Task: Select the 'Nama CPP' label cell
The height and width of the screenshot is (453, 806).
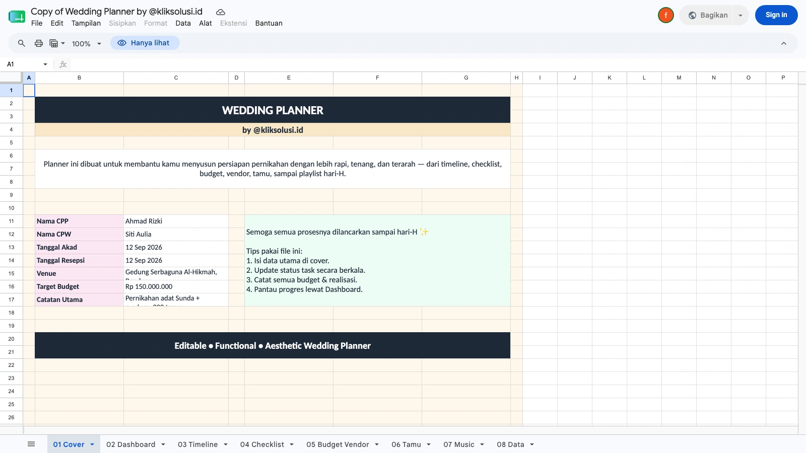Action: coord(80,221)
